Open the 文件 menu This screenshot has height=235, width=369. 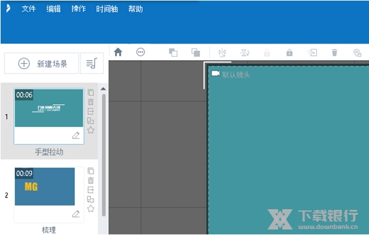28,9
